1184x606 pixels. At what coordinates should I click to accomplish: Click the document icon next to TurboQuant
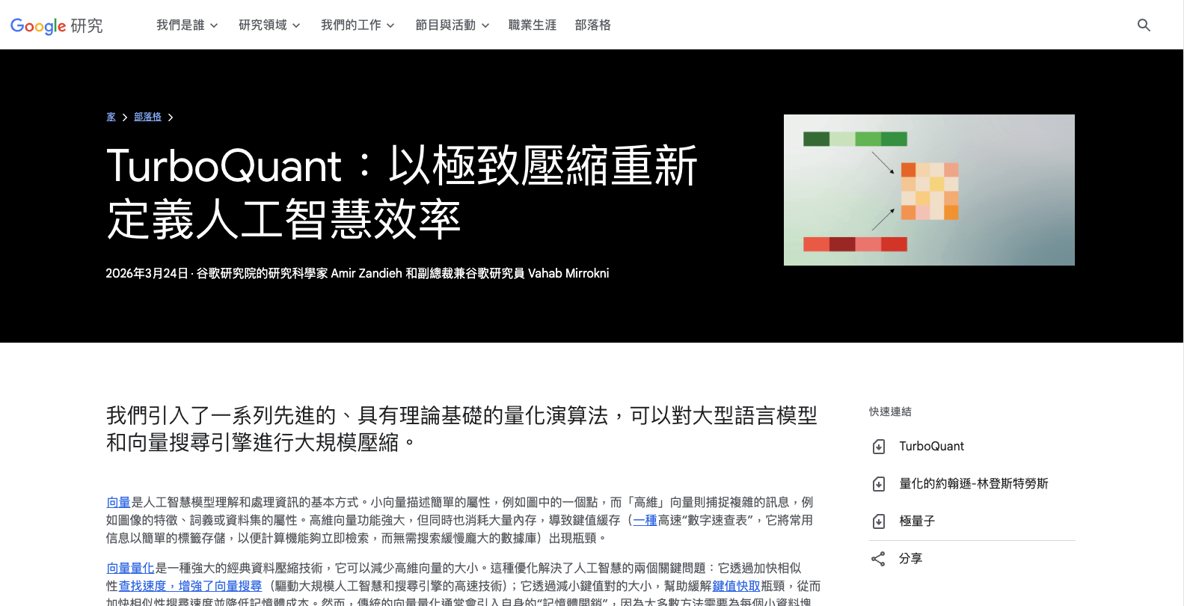point(879,447)
